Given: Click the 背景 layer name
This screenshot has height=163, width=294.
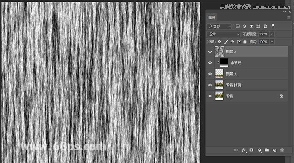Looking at the screenshot, I should point(229,96).
